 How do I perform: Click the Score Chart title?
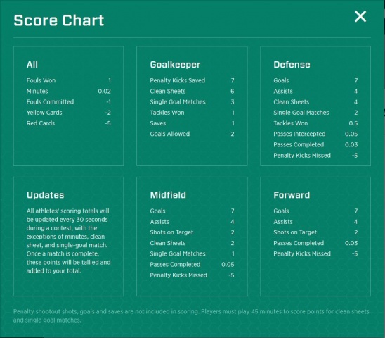[59, 20]
